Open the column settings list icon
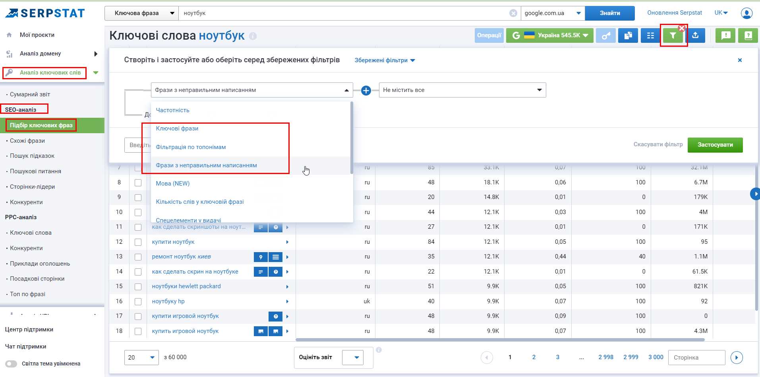760x377 pixels. click(650, 36)
